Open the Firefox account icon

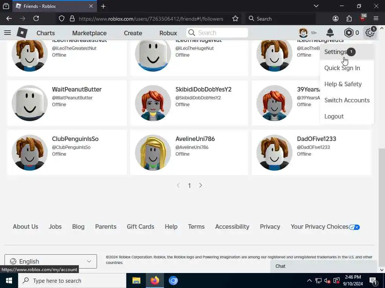pyautogui.click(x=335, y=19)
